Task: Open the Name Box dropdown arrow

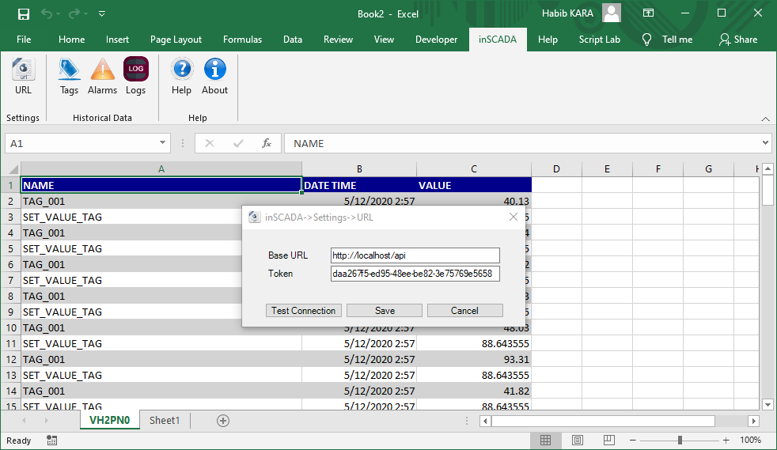Action: pos(162,143)
